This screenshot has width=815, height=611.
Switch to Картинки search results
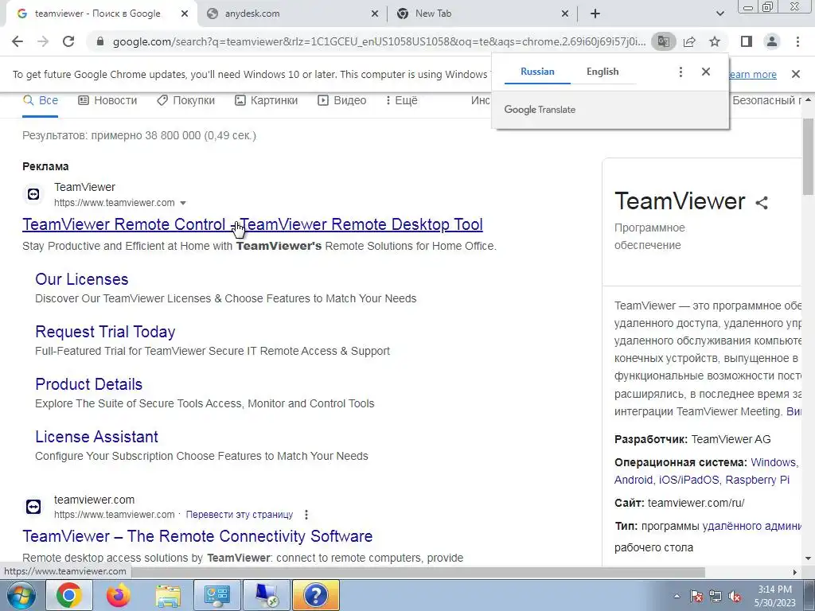[266, 100]
